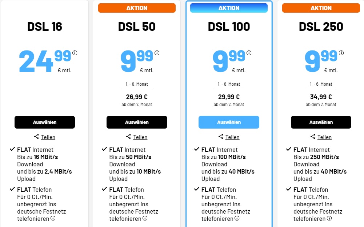
Task: Click info icon next to DSL 16 price
Action: pyautogui.click(x=75, y=53)
